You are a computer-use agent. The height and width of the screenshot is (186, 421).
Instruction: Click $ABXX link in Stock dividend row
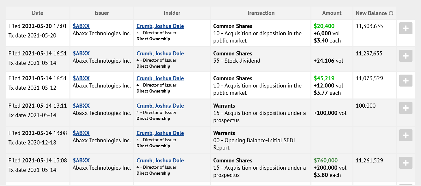coord(81,54)
